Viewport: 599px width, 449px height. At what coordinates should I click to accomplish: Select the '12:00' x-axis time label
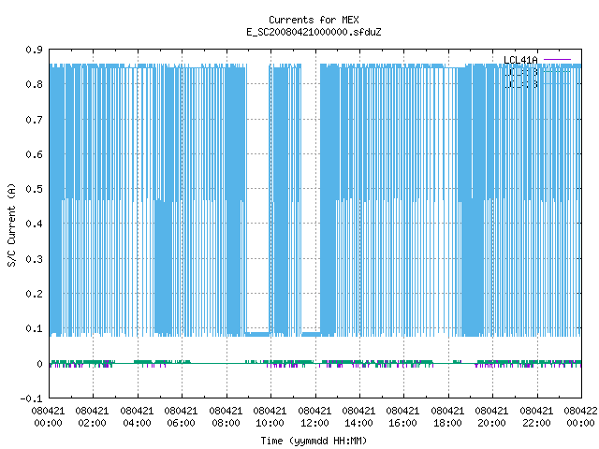pyautogui.click(x=314, y=424)
